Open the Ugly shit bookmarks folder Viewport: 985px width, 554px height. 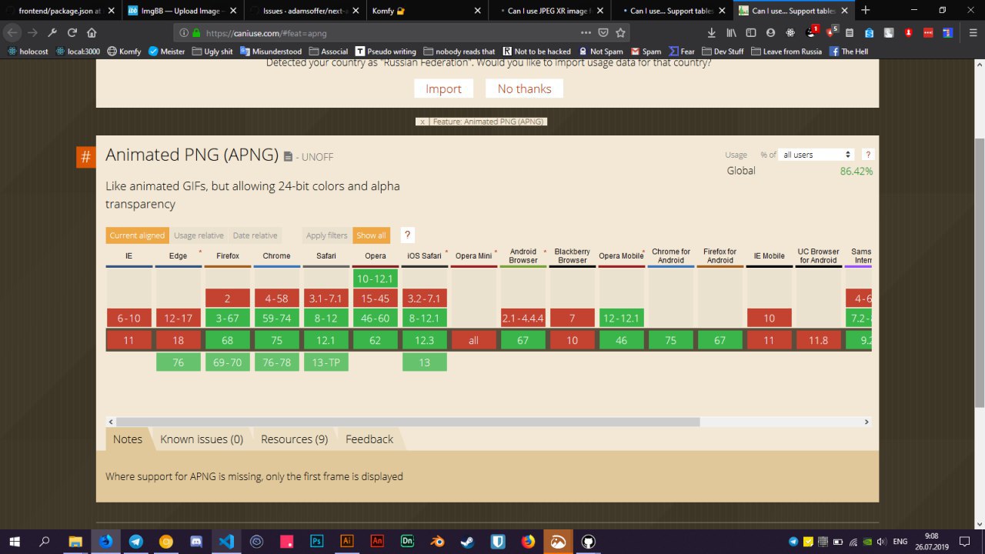(212, 52)
